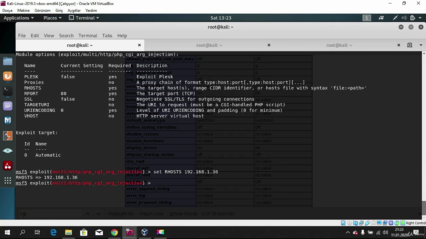This screenshot has width=426, height=239.
Task: Open Files from the Kali dock
Action: point(7,62)
